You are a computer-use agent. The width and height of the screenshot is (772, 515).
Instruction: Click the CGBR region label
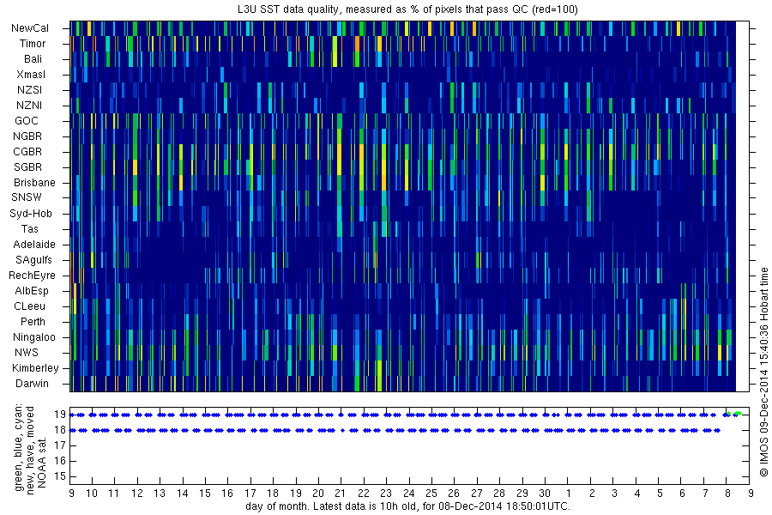click(27, 151)
